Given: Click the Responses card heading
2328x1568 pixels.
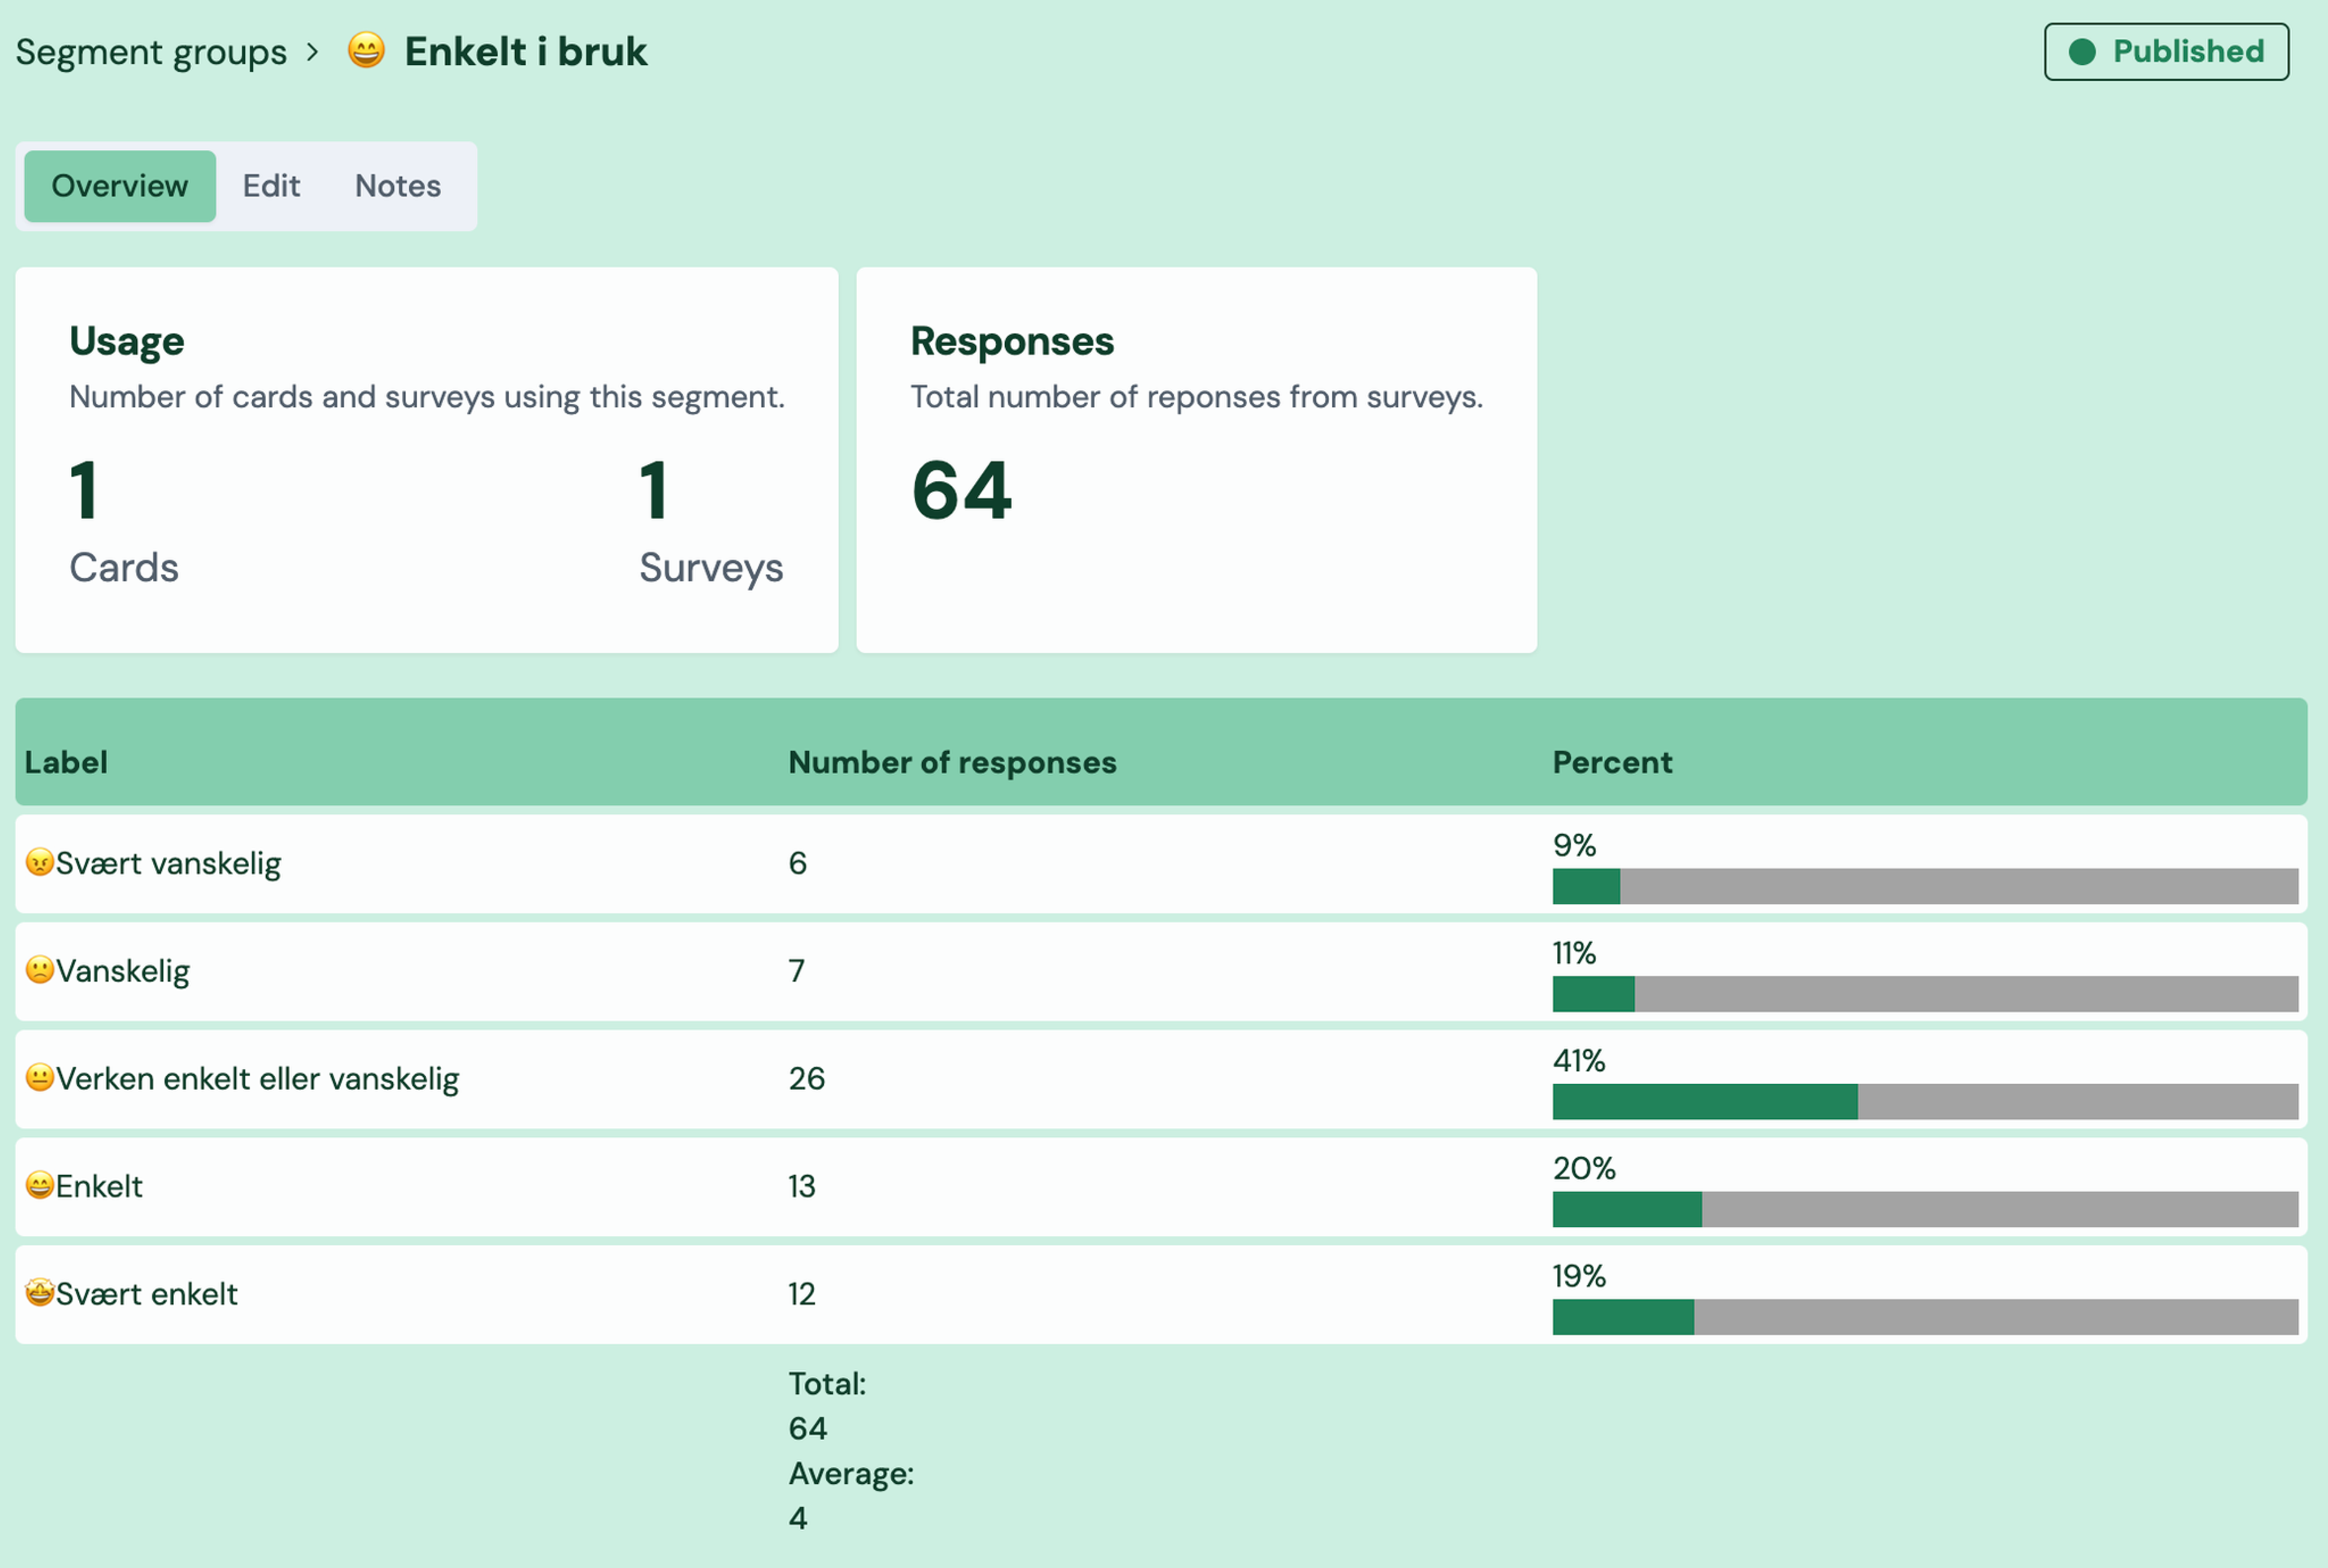Looking at the screenshot, I should pos(1012,342).
